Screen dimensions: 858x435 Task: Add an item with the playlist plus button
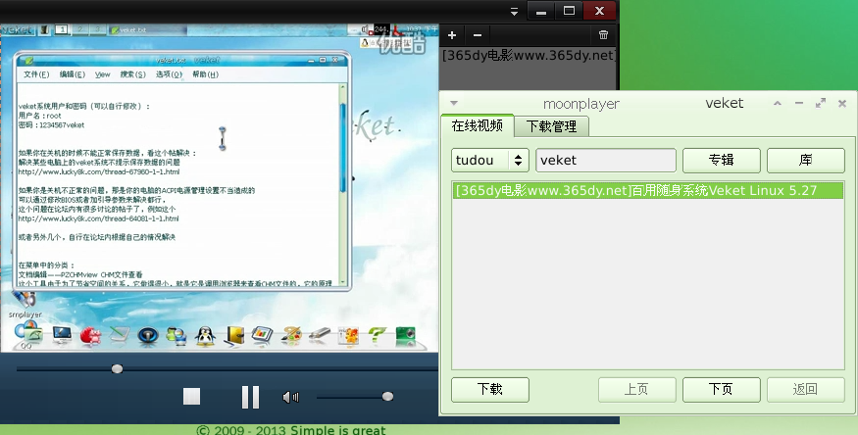coord(452,35)
